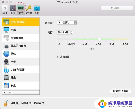Select the 声音 text row
The image size is (135, 109).
tap(21, 62)
